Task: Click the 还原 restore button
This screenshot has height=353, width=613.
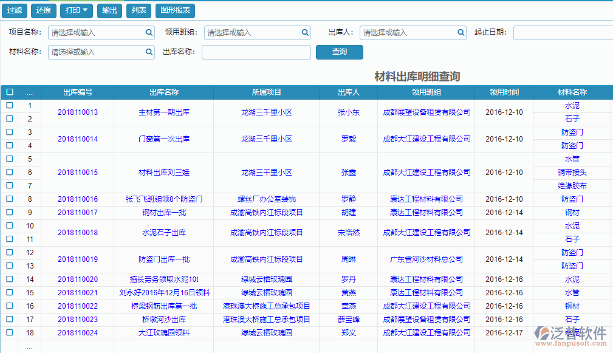Action: pyautogui.click(x=43, y=10)
